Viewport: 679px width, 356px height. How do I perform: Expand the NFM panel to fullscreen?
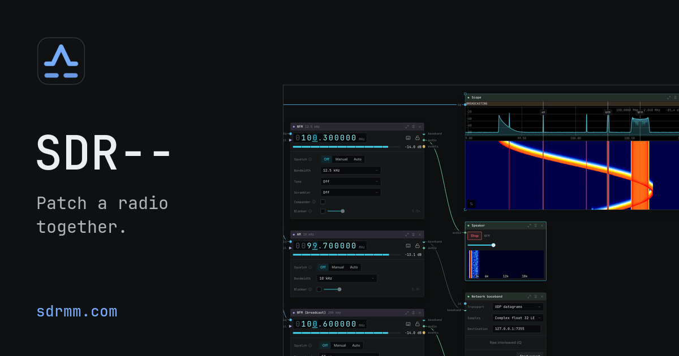tap(407, 127)
